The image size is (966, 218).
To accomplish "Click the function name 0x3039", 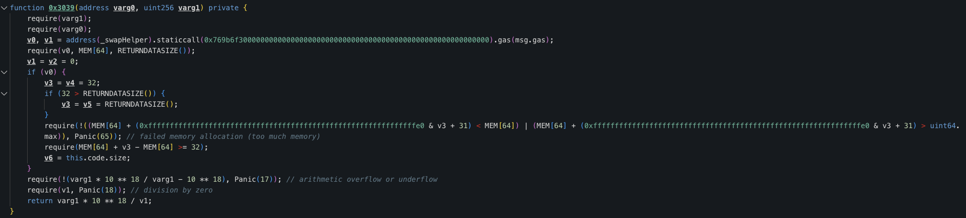I will tap(61, 8).
